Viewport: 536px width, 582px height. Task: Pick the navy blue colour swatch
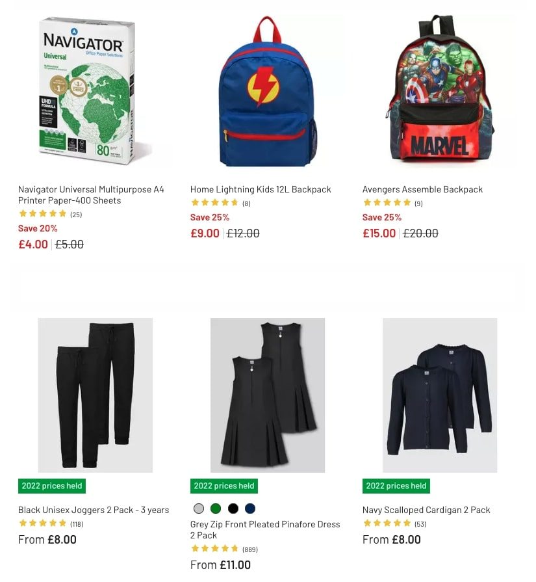pos(250,509)
